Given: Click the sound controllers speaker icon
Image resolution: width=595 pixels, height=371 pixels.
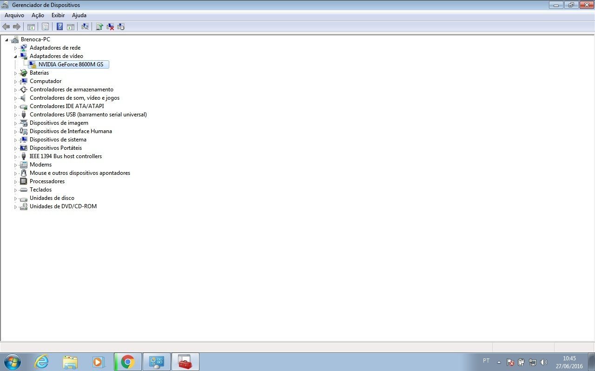Looking at the screenshot, I should coord(24,98).
